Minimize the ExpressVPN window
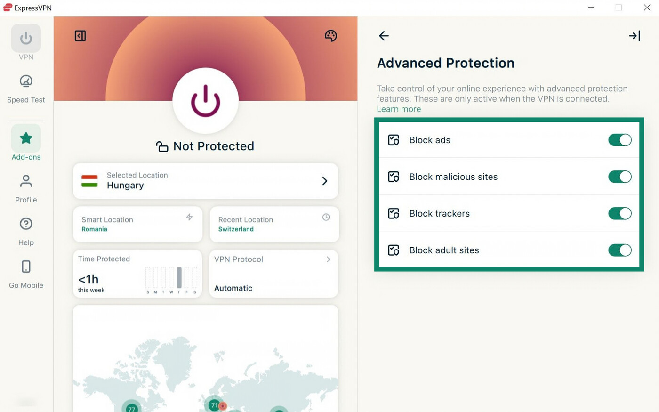Viewport: 659px width, 412px height. (x=591, y=8)
